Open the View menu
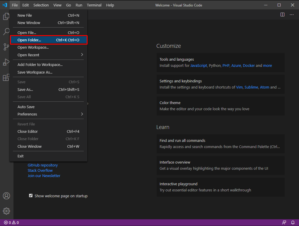 [x=57, y=5]
